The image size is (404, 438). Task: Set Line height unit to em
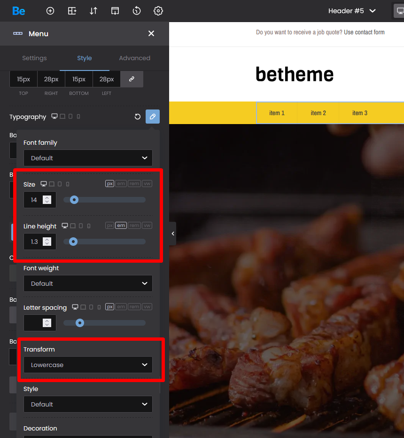(121, 226)
